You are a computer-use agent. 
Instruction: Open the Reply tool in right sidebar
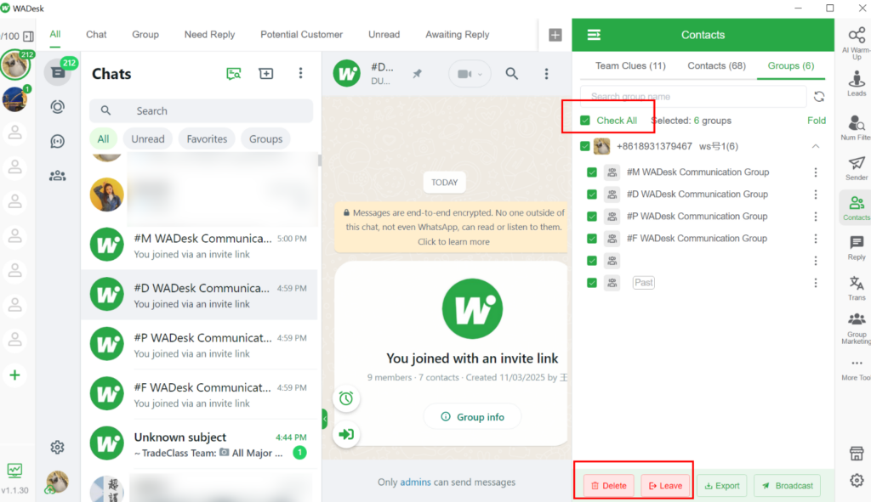(857, 248)
